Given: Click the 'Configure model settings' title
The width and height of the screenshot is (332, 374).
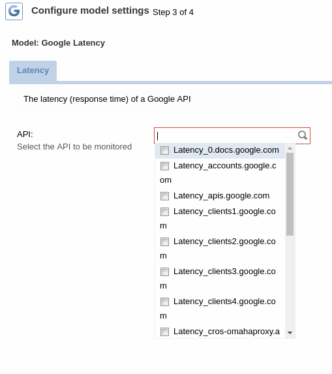Looking at the screenshot, I should 90,10.
